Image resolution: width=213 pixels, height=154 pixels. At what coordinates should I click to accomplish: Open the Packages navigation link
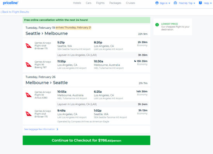pyautogui.click(x=115, y=3)
